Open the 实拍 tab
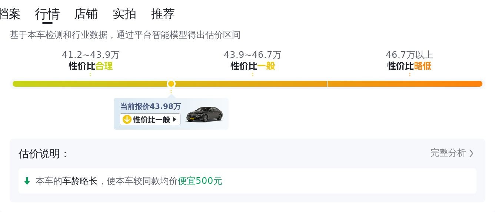The width and height of the screenshot is (495, 212). (x=124, y=14)
